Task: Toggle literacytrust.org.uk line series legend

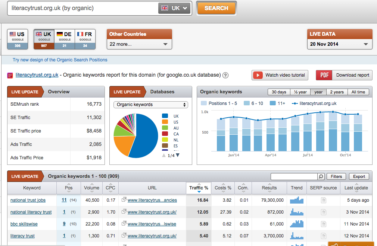Action: coord(314,103)
